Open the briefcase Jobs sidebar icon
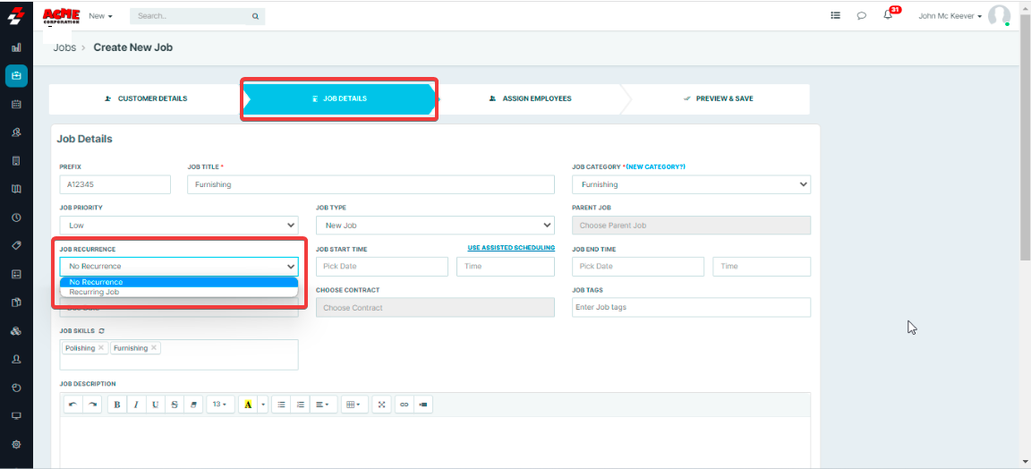This screenshot has width=1031, height=469. click(16, 76)
